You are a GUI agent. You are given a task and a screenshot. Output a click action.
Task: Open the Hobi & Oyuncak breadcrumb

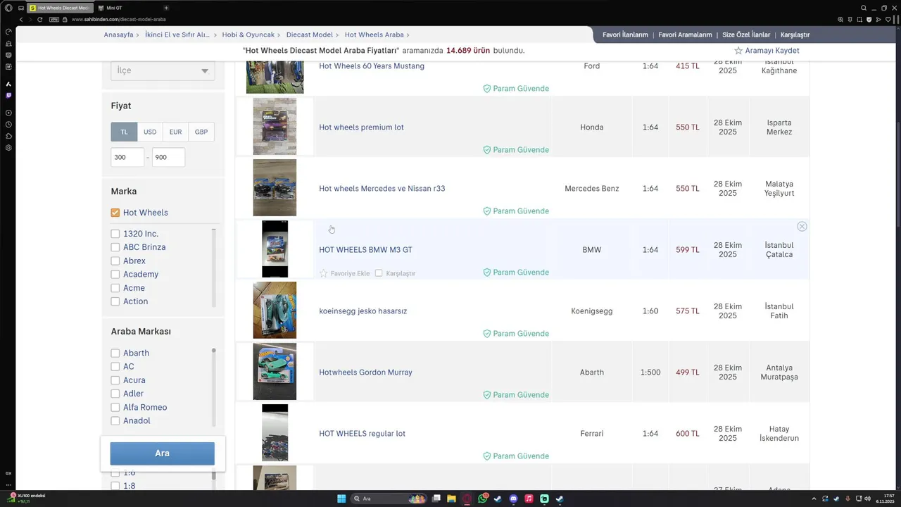248,35
